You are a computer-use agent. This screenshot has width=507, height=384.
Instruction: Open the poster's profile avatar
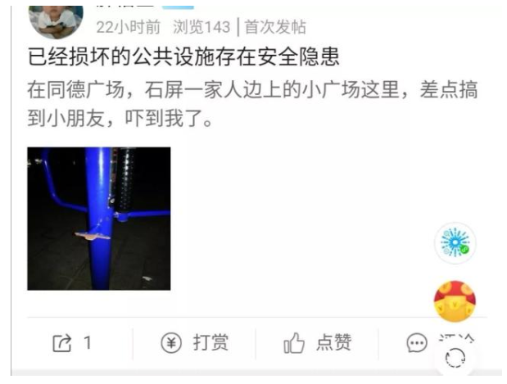56,21
